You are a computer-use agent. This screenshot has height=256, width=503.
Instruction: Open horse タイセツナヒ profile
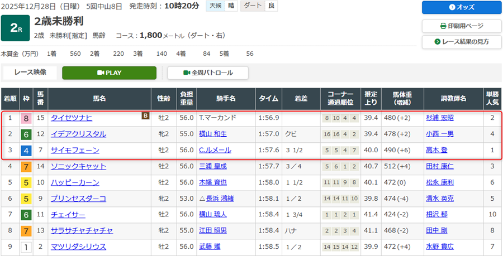coord(72,118)
